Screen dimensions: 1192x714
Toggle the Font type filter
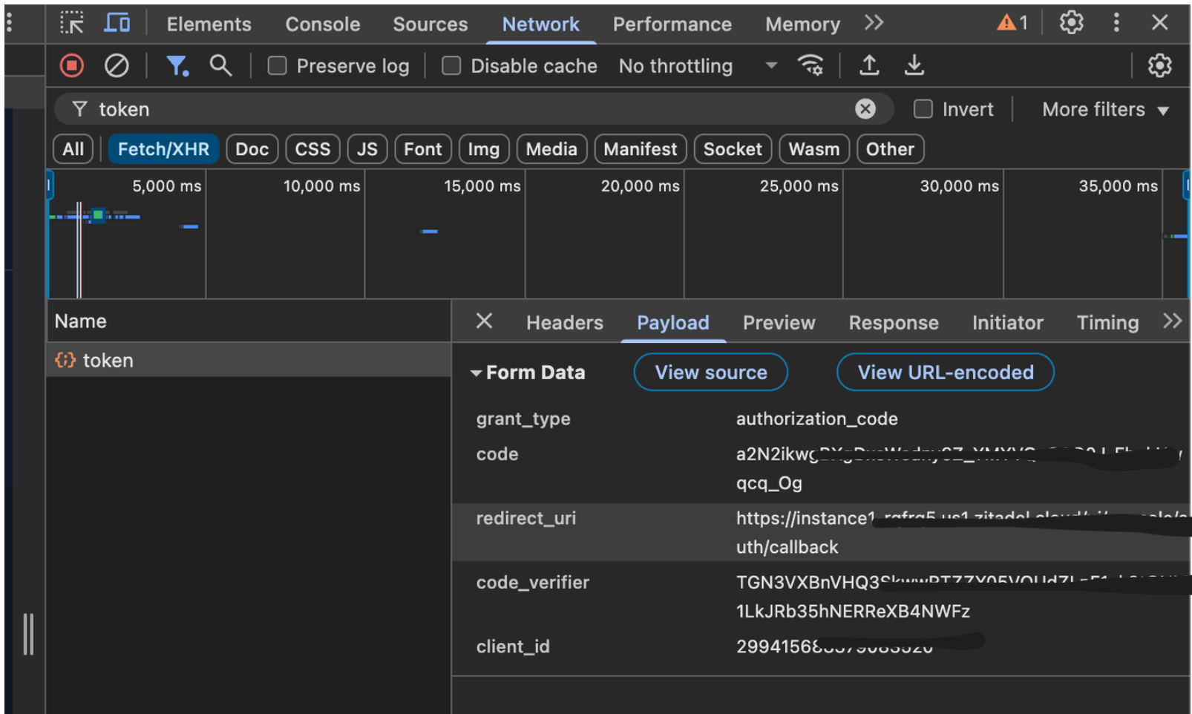click(422, 149)
